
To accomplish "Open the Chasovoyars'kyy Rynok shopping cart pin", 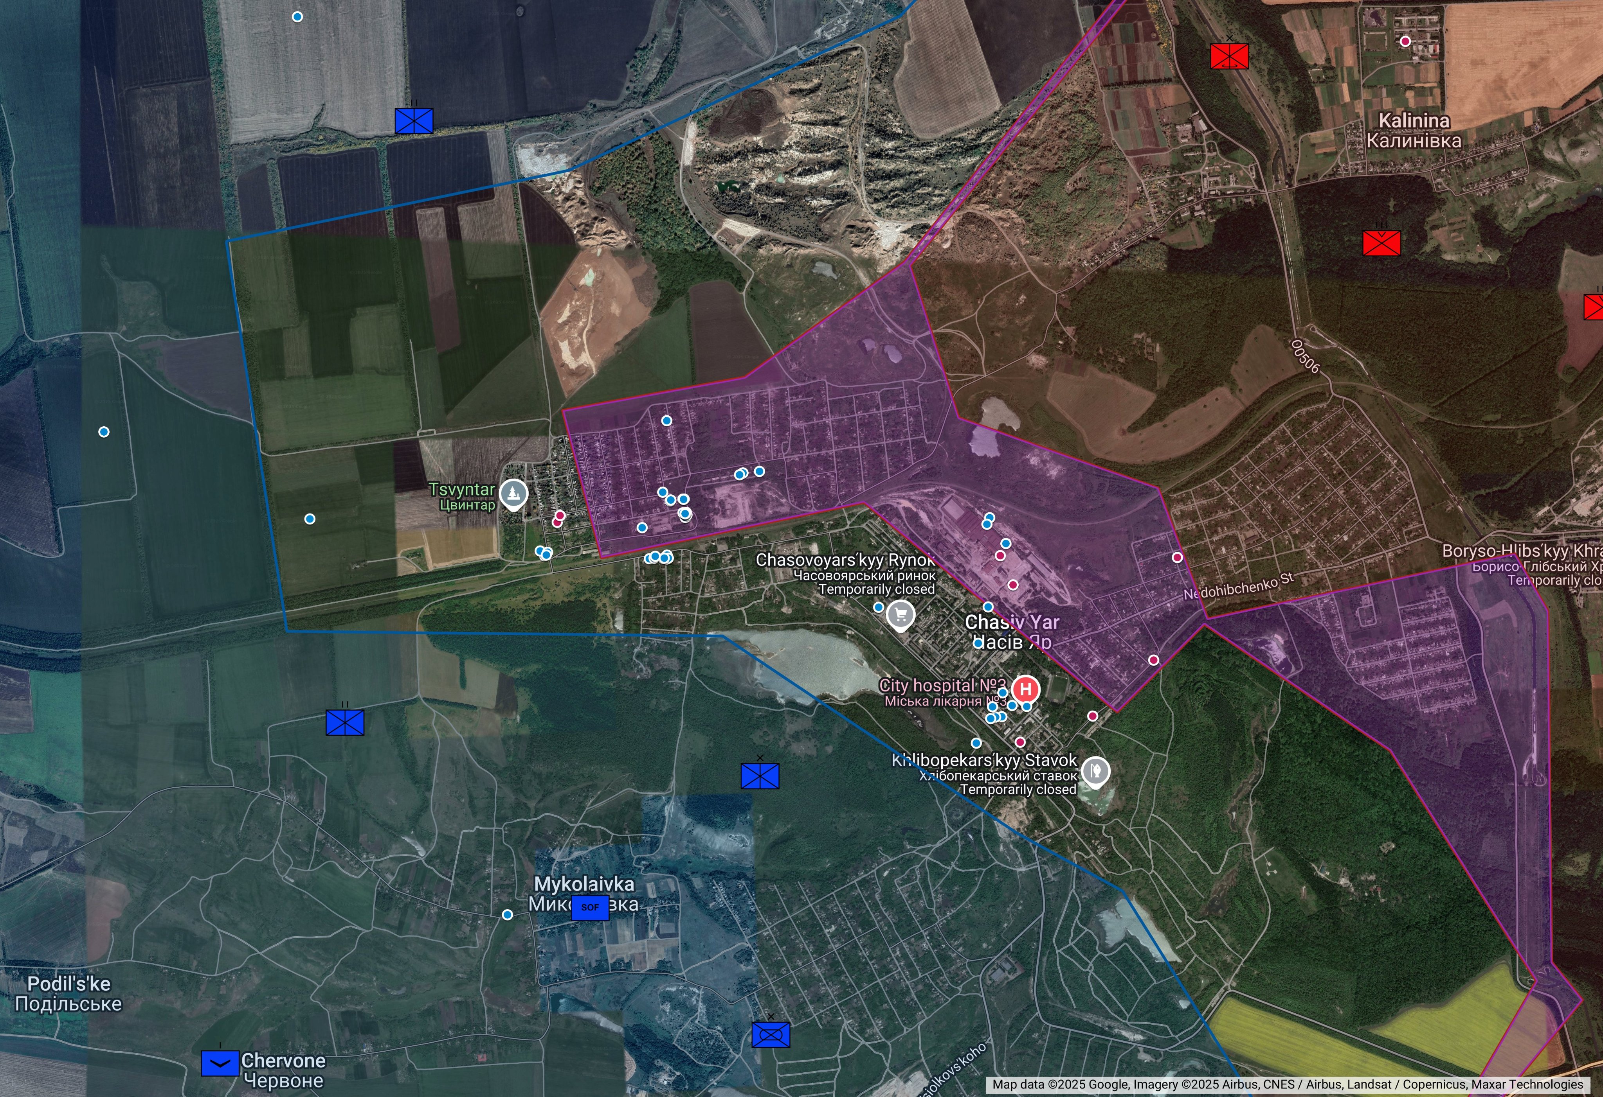I will click(x=900, y=614).
